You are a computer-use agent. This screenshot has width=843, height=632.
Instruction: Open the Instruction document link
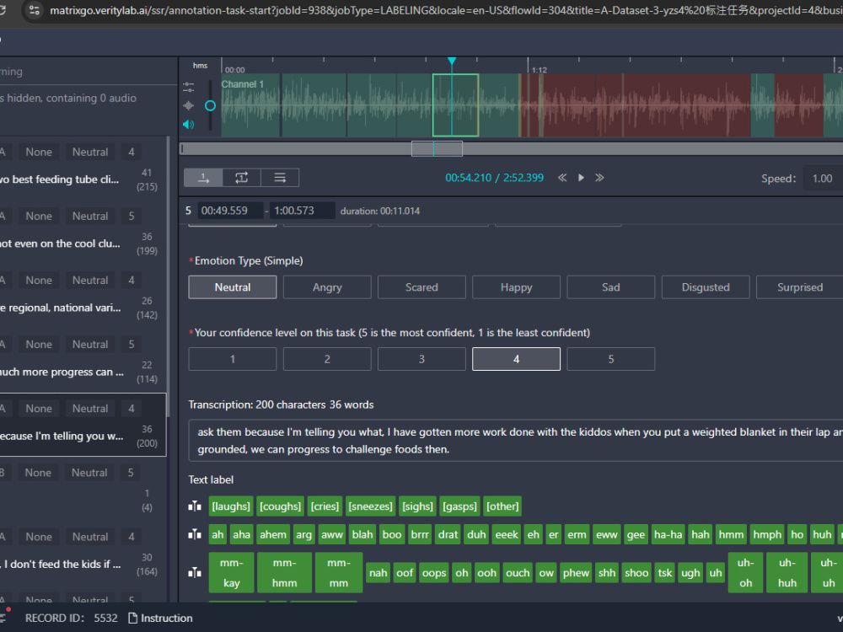(161, 618)
